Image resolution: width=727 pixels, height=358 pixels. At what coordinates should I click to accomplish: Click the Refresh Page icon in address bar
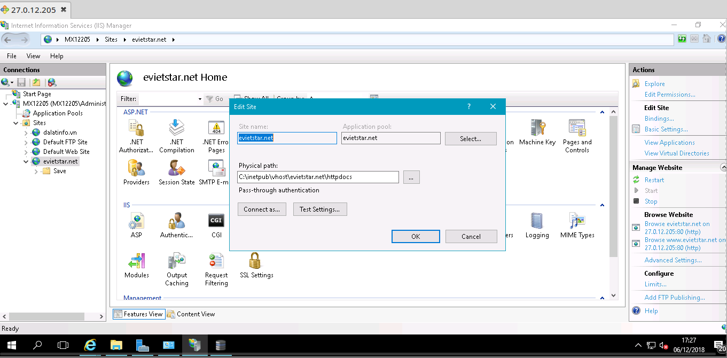tap(682, 39)
